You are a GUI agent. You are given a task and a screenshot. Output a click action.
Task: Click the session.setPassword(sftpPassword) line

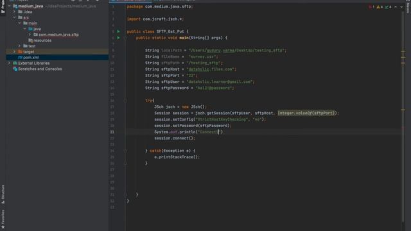pyautogui.click(x=193, y=126)
